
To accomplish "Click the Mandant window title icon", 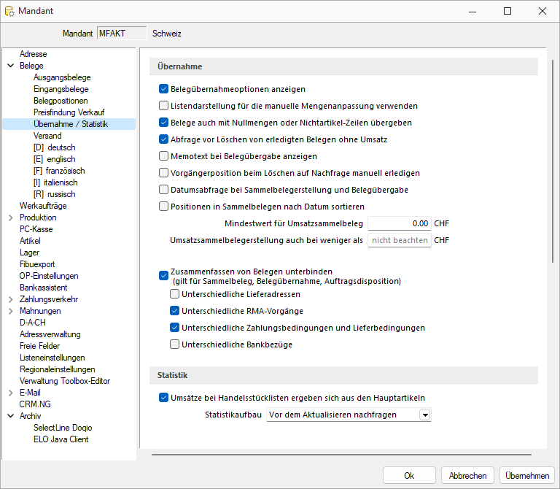I will pyautogui.click(x=9, y=11).
